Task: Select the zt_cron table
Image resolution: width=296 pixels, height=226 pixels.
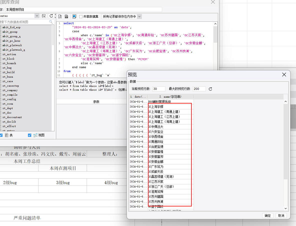Action: (7, 104)
